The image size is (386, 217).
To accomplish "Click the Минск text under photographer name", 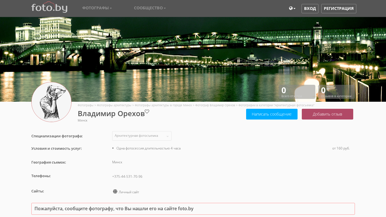I will tap(83, 120).
